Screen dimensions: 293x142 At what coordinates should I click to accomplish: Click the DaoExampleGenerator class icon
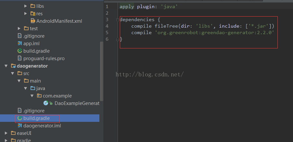[x=46, y=103]
